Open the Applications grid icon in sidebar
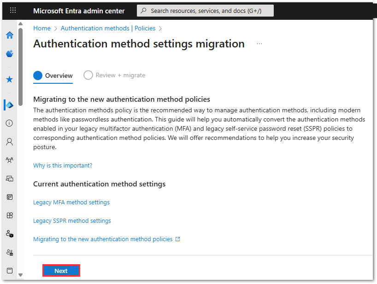This screenshot has width=377, height=284. coord(9,215)
